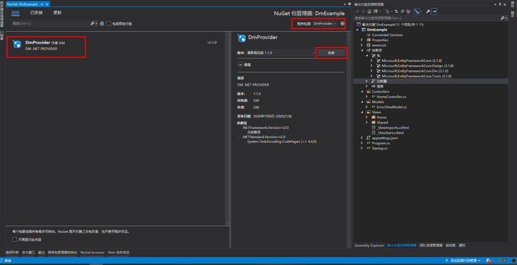Viewport: 517px width, 265px height.
Task: Collapse the DmExample project node arrow
Action: [x=358, y=30]
